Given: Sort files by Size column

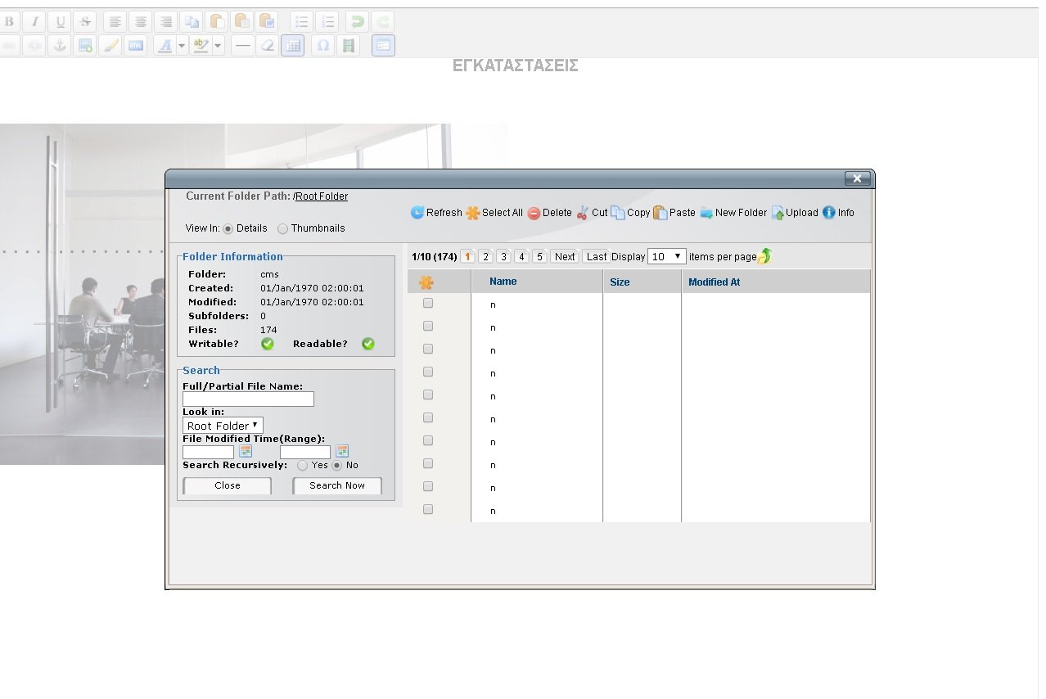Looking at the screenshot, I should [620, 282].
